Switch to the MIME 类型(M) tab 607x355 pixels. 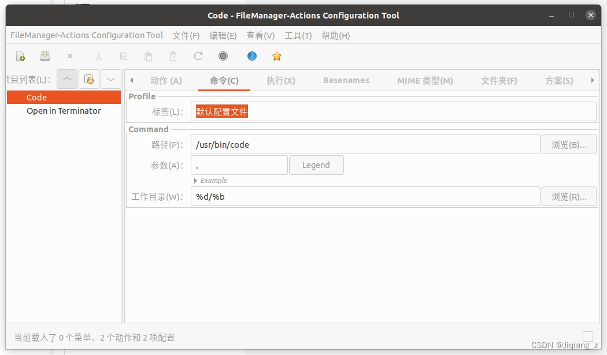(425, 80)
